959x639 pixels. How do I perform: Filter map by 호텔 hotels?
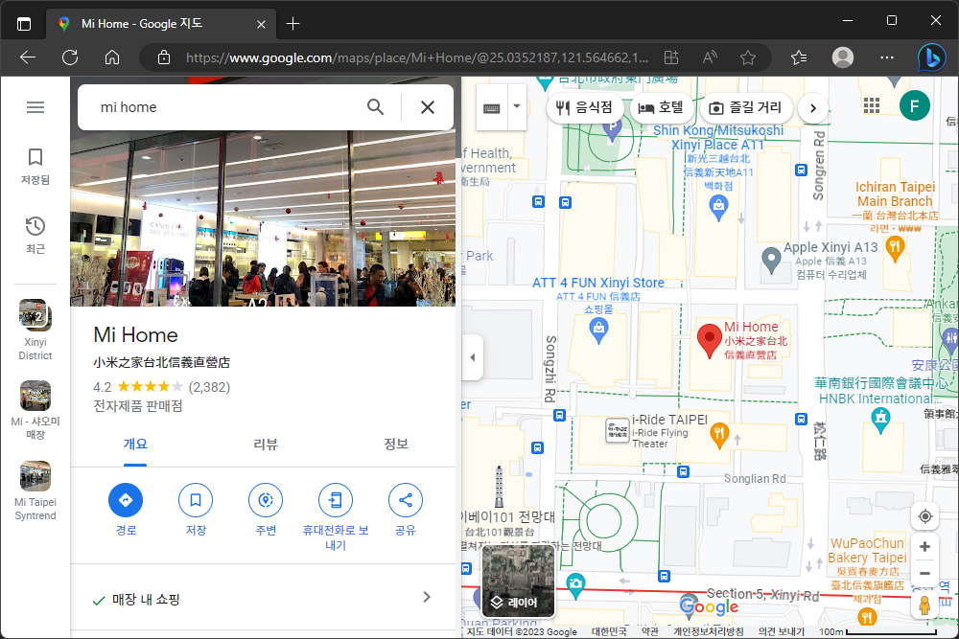(661, 107)
